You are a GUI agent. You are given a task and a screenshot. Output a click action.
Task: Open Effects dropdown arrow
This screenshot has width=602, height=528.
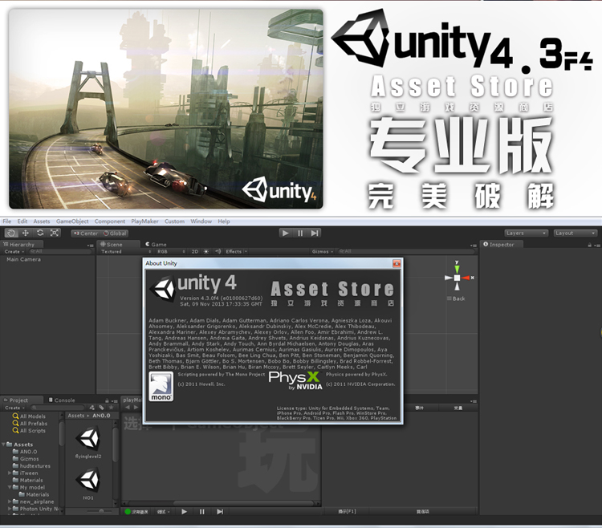click(246, 252)
